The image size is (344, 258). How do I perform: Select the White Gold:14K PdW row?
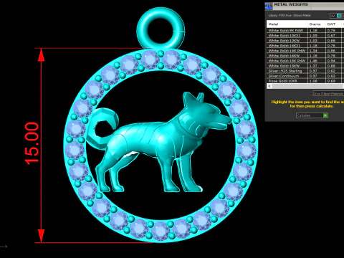pyautogui.click(x=305, y=51)
